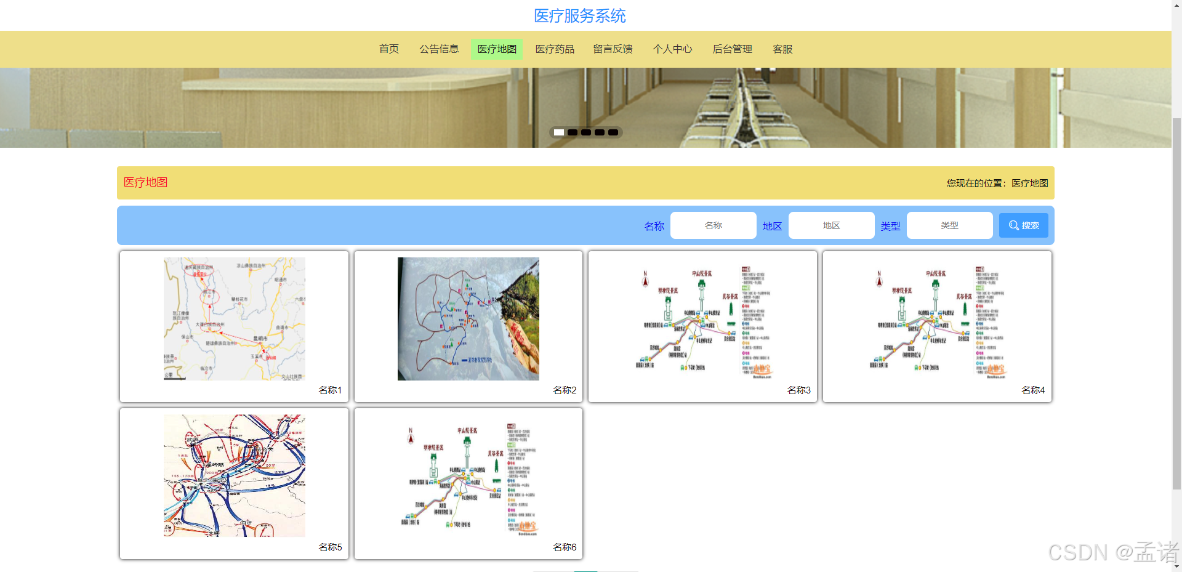1182x572 pixels.
Task: Open the 客服 customer service entry
Action: (782, 49)
